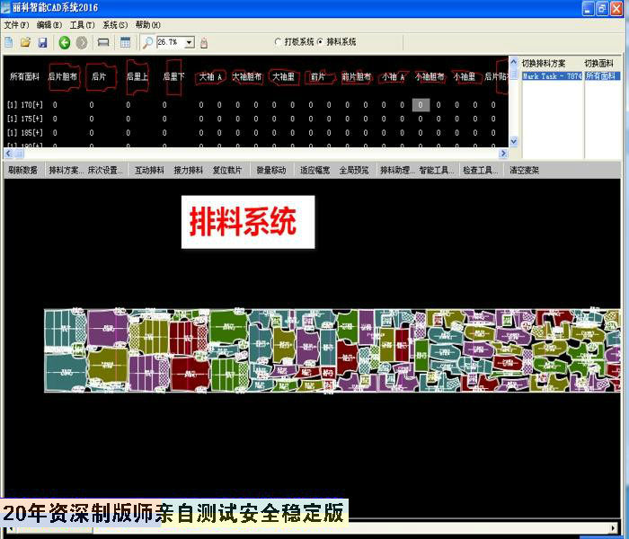This screenshot has width=629, height=539.
Task: Open 床次设置... button
Action: click(x=105, y=170)
